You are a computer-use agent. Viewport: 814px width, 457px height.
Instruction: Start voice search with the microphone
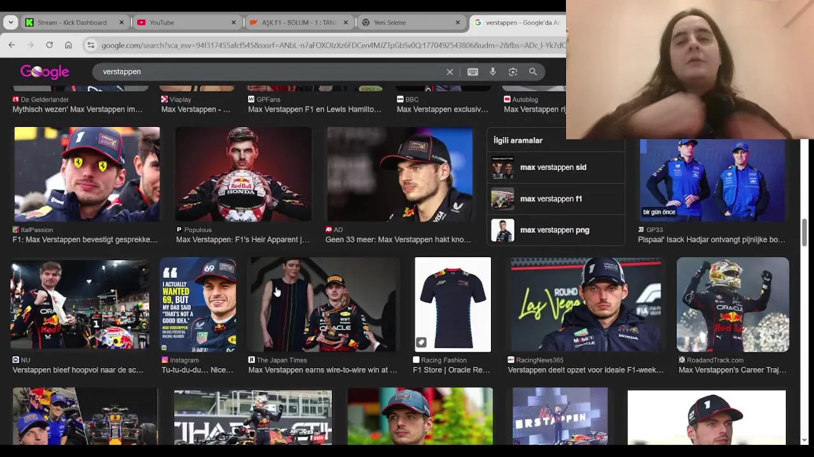click(493, 72)
